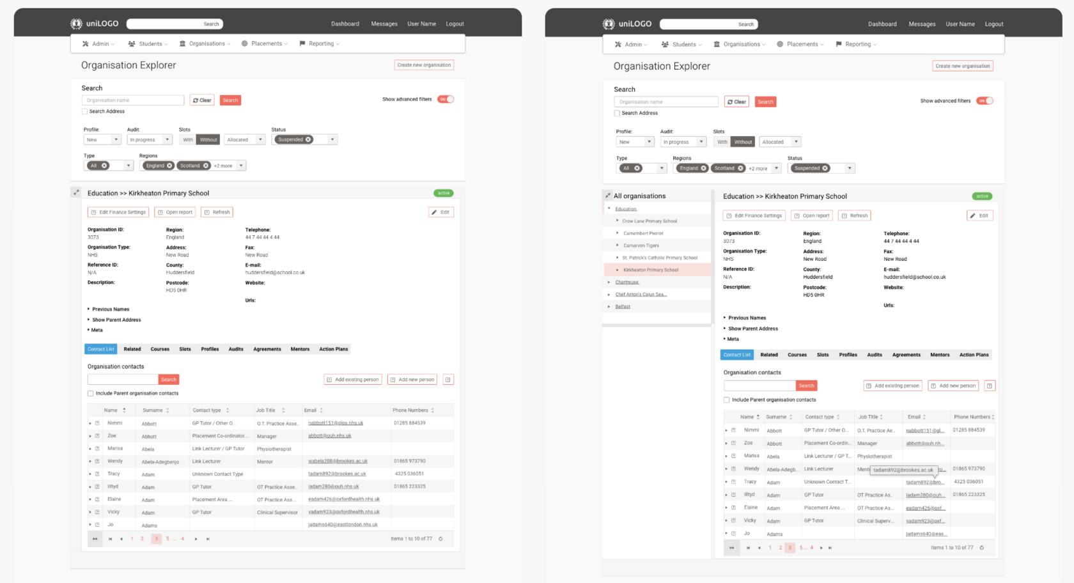Open nabbott151@glos.nhs.uk email link, left mockup
1074x583 pixels.
[336, 423]
